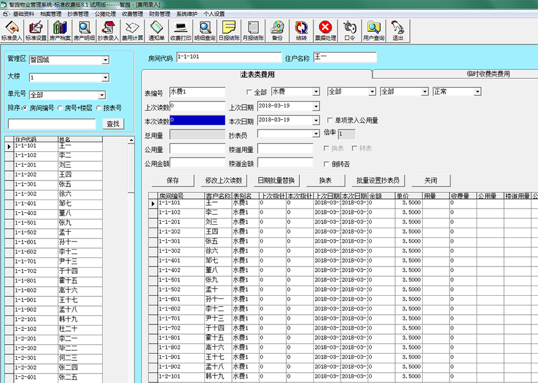
Task: Open the 月报结账 toolbar icon
Action: (x=253, y=30)
